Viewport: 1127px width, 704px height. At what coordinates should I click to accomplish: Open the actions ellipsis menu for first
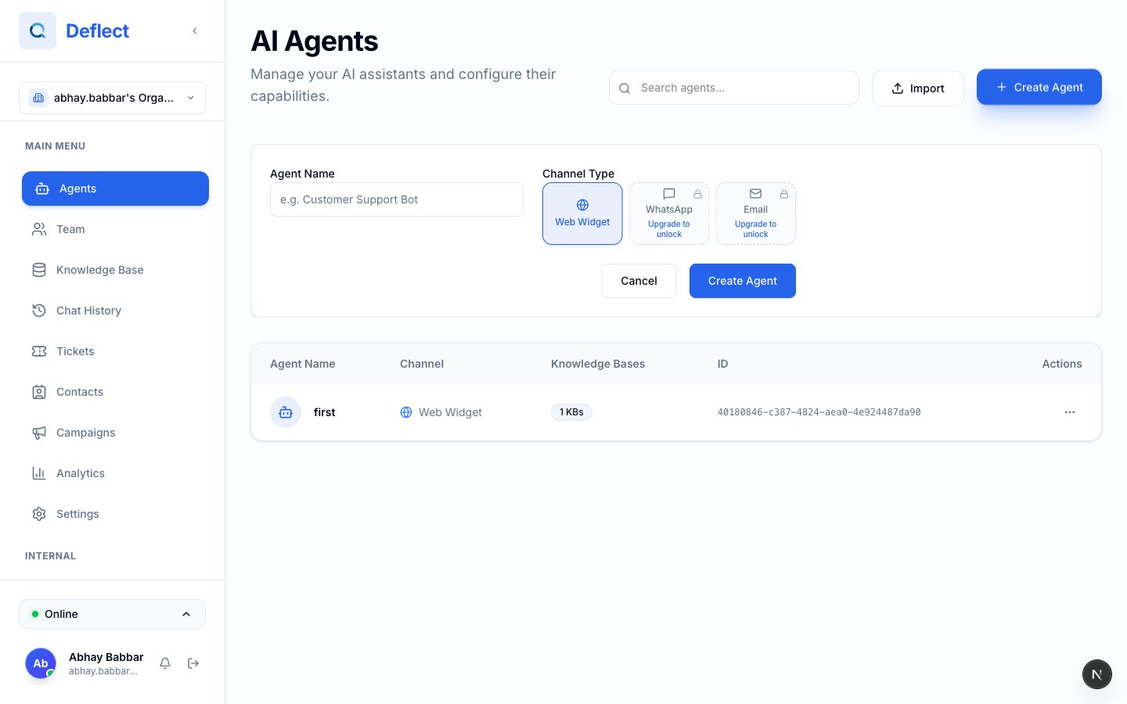pyautogui.click(x=1070, y=412)
